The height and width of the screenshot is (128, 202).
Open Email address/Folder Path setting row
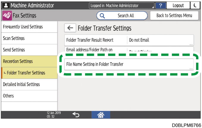[129, 50]
